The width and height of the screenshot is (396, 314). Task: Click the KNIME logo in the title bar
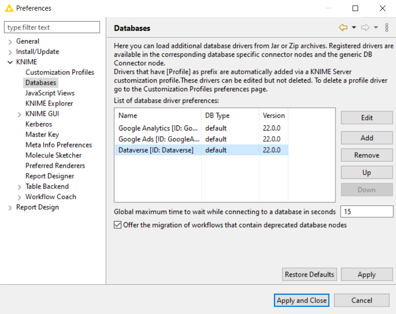tap(8, 8)
